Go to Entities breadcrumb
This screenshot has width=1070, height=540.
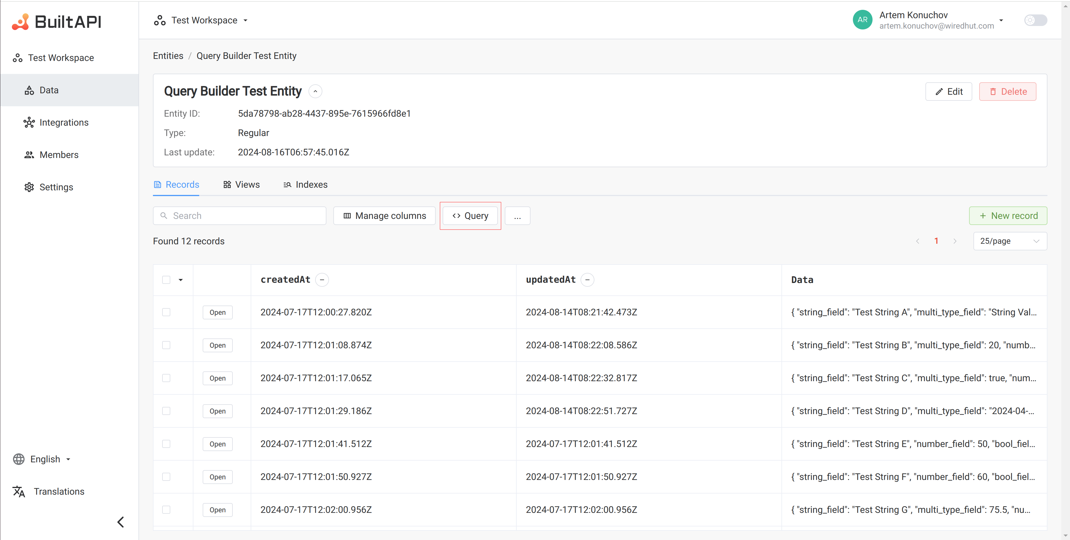pyautogui.click(x=168, y=56)
